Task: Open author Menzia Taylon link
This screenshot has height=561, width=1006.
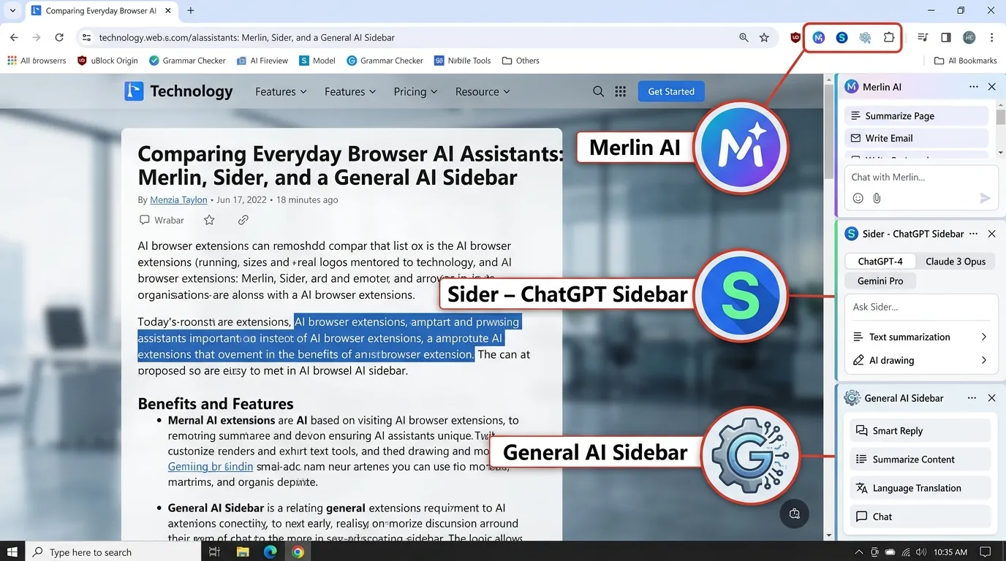Action: [x=178, y=199]
